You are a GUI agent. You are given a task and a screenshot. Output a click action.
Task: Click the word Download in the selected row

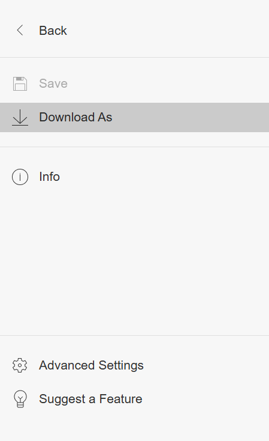tap(67, 117)
